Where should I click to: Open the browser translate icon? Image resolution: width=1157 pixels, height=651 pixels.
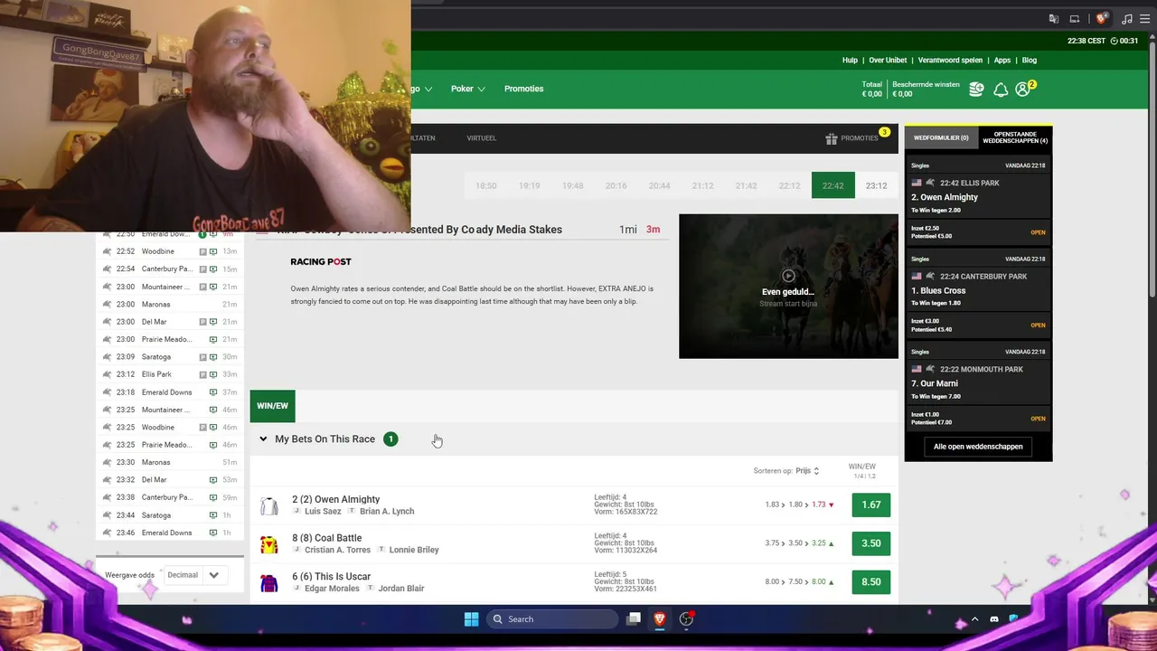point(1054,19)
